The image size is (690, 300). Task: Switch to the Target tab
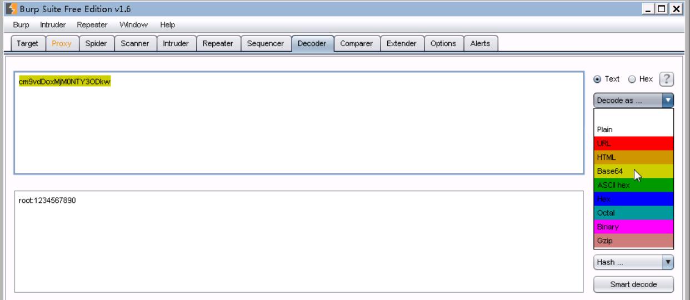28,44
